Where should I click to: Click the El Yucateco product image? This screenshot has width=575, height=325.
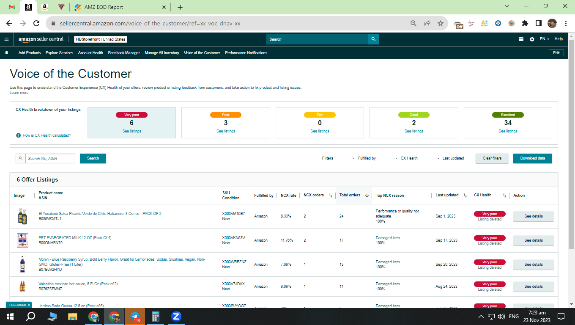coord(22,216)
